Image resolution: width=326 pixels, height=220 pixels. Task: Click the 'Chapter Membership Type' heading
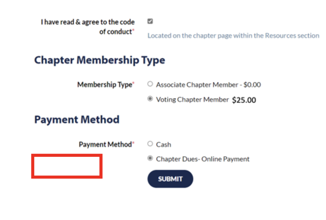[x=99, y=60]
